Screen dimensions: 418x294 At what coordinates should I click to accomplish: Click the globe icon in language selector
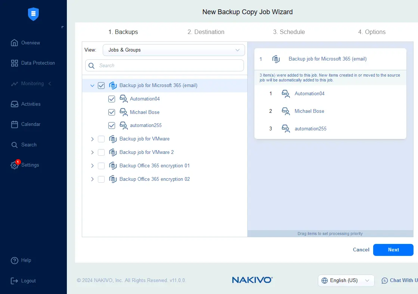click(x=325, y=281)
